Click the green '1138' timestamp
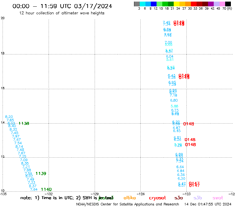235x207 pixels. (x=24, y=124)
